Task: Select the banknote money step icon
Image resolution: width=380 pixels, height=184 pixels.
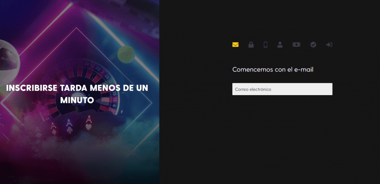Action: click(296, 45)
